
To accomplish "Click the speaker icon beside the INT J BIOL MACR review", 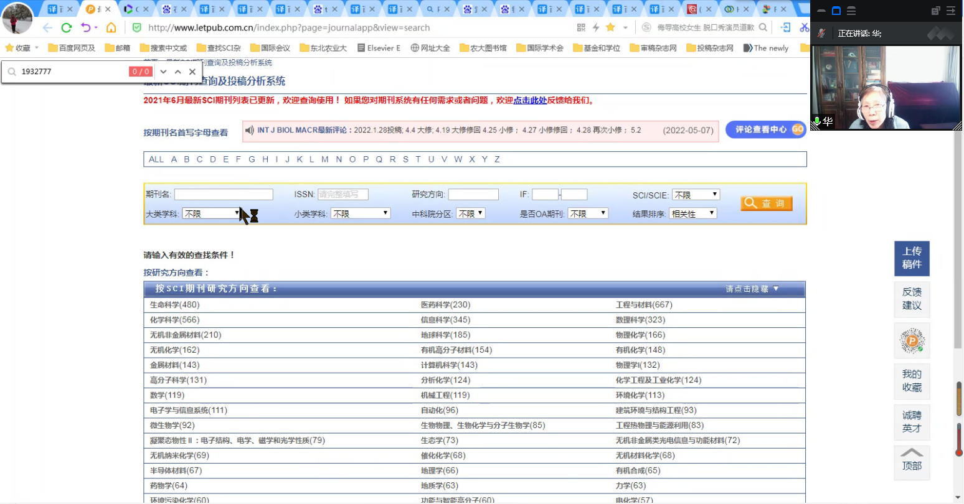I will 250,130.
